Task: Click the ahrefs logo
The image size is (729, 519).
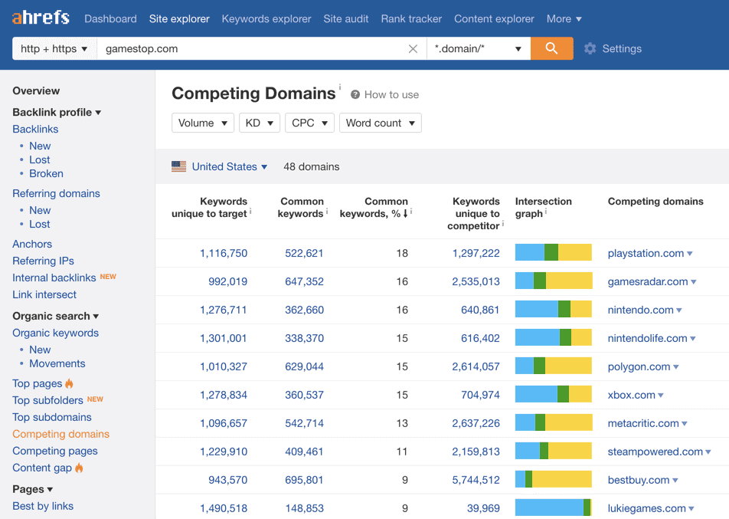Action: pyautogui.click(x=41, y=18)
